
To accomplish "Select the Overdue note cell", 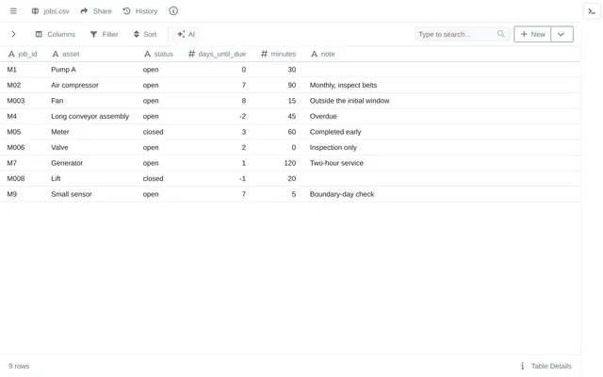I will [x=323, y=116].
